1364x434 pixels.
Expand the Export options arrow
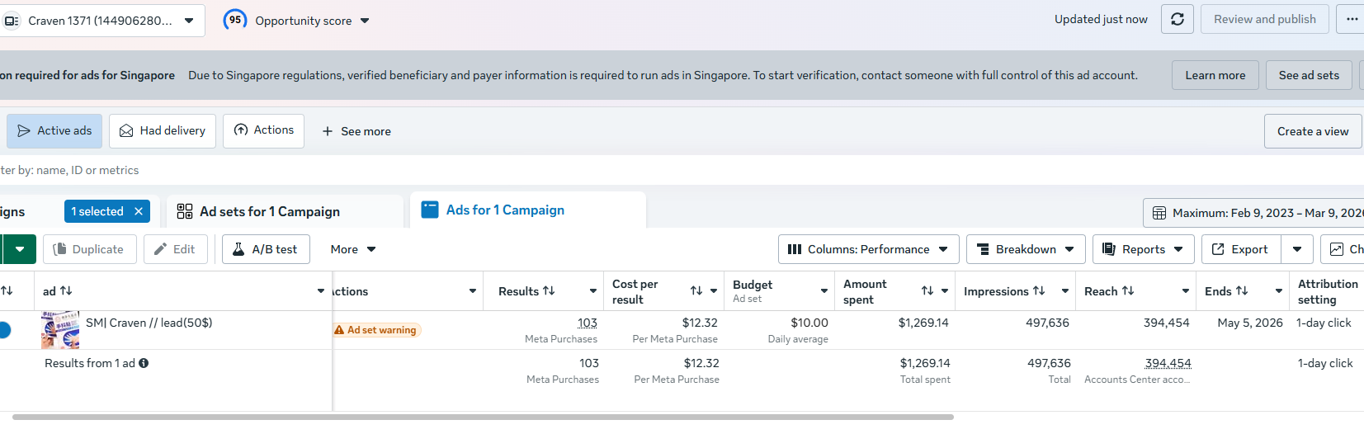click(1297, 249)
